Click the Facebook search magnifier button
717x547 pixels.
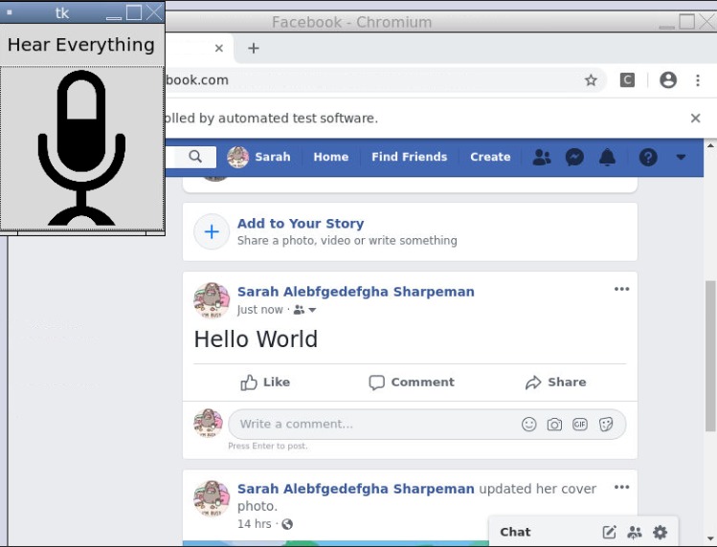coord(195,157)
